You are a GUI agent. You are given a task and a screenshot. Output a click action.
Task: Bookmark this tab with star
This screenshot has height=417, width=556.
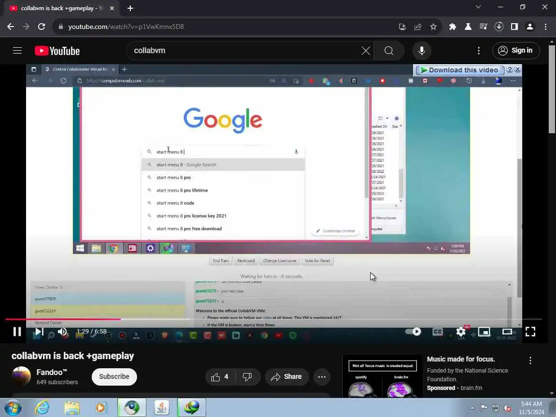coord(433,27)
